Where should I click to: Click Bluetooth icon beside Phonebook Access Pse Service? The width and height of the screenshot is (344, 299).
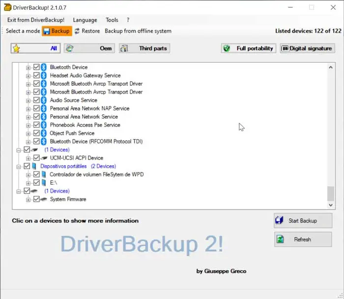44,125
